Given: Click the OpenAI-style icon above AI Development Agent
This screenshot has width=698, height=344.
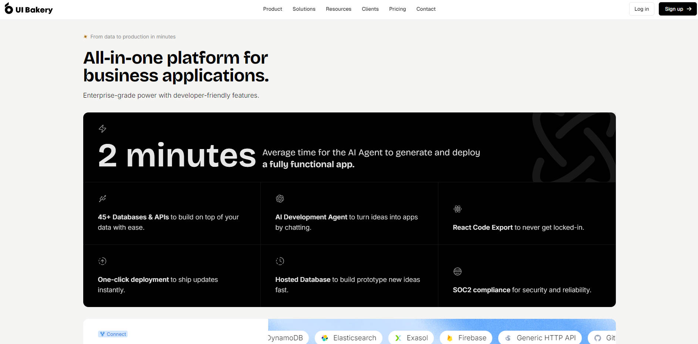Looking at the screenshot, I should click(280, 199).
